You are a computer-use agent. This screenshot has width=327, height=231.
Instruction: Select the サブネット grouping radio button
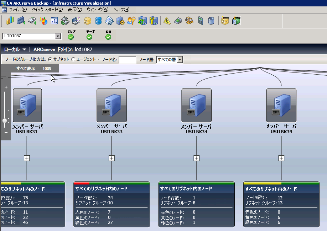(50, 60)
